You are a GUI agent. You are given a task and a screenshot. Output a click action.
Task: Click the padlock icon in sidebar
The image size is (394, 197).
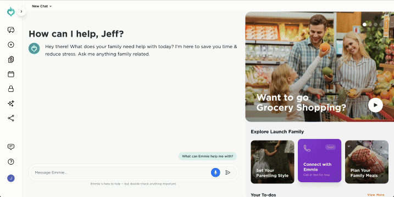point(11,89)
